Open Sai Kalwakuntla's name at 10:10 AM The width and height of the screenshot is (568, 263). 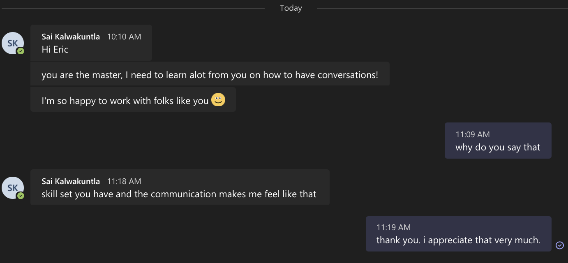click(71, 37)
